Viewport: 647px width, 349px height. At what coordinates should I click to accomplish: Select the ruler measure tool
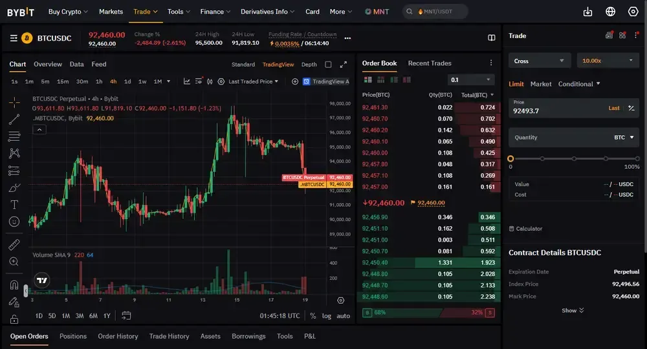[14, 244]
